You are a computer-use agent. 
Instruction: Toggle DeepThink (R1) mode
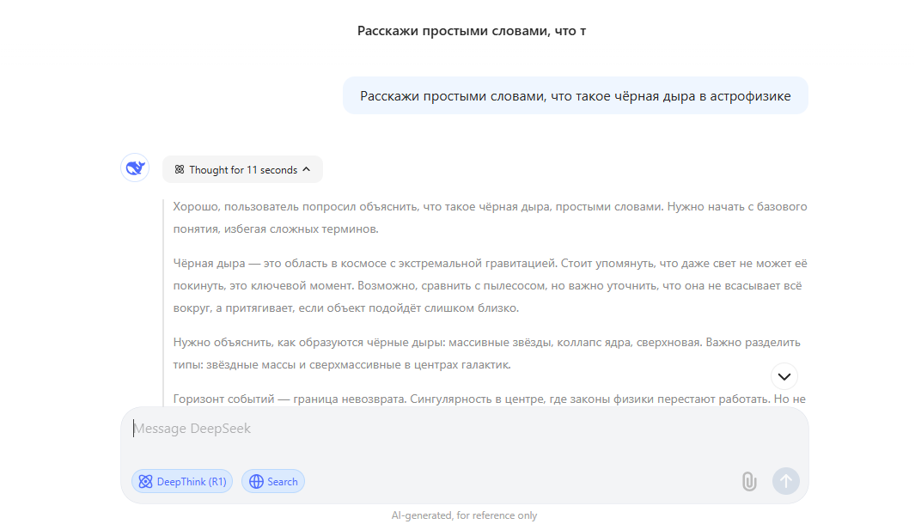tap(181, 482)
